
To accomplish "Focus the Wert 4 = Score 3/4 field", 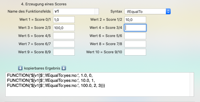I will click(x=135, y=28).
